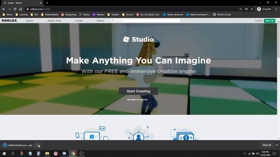Click the Log In link

pyautogui.click(x=259, y=20)
